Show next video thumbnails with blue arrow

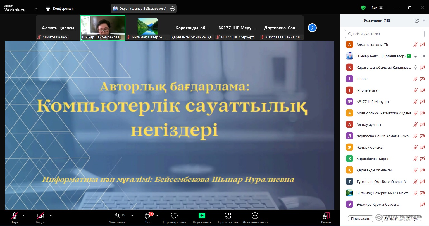click(x=312, y=28)
